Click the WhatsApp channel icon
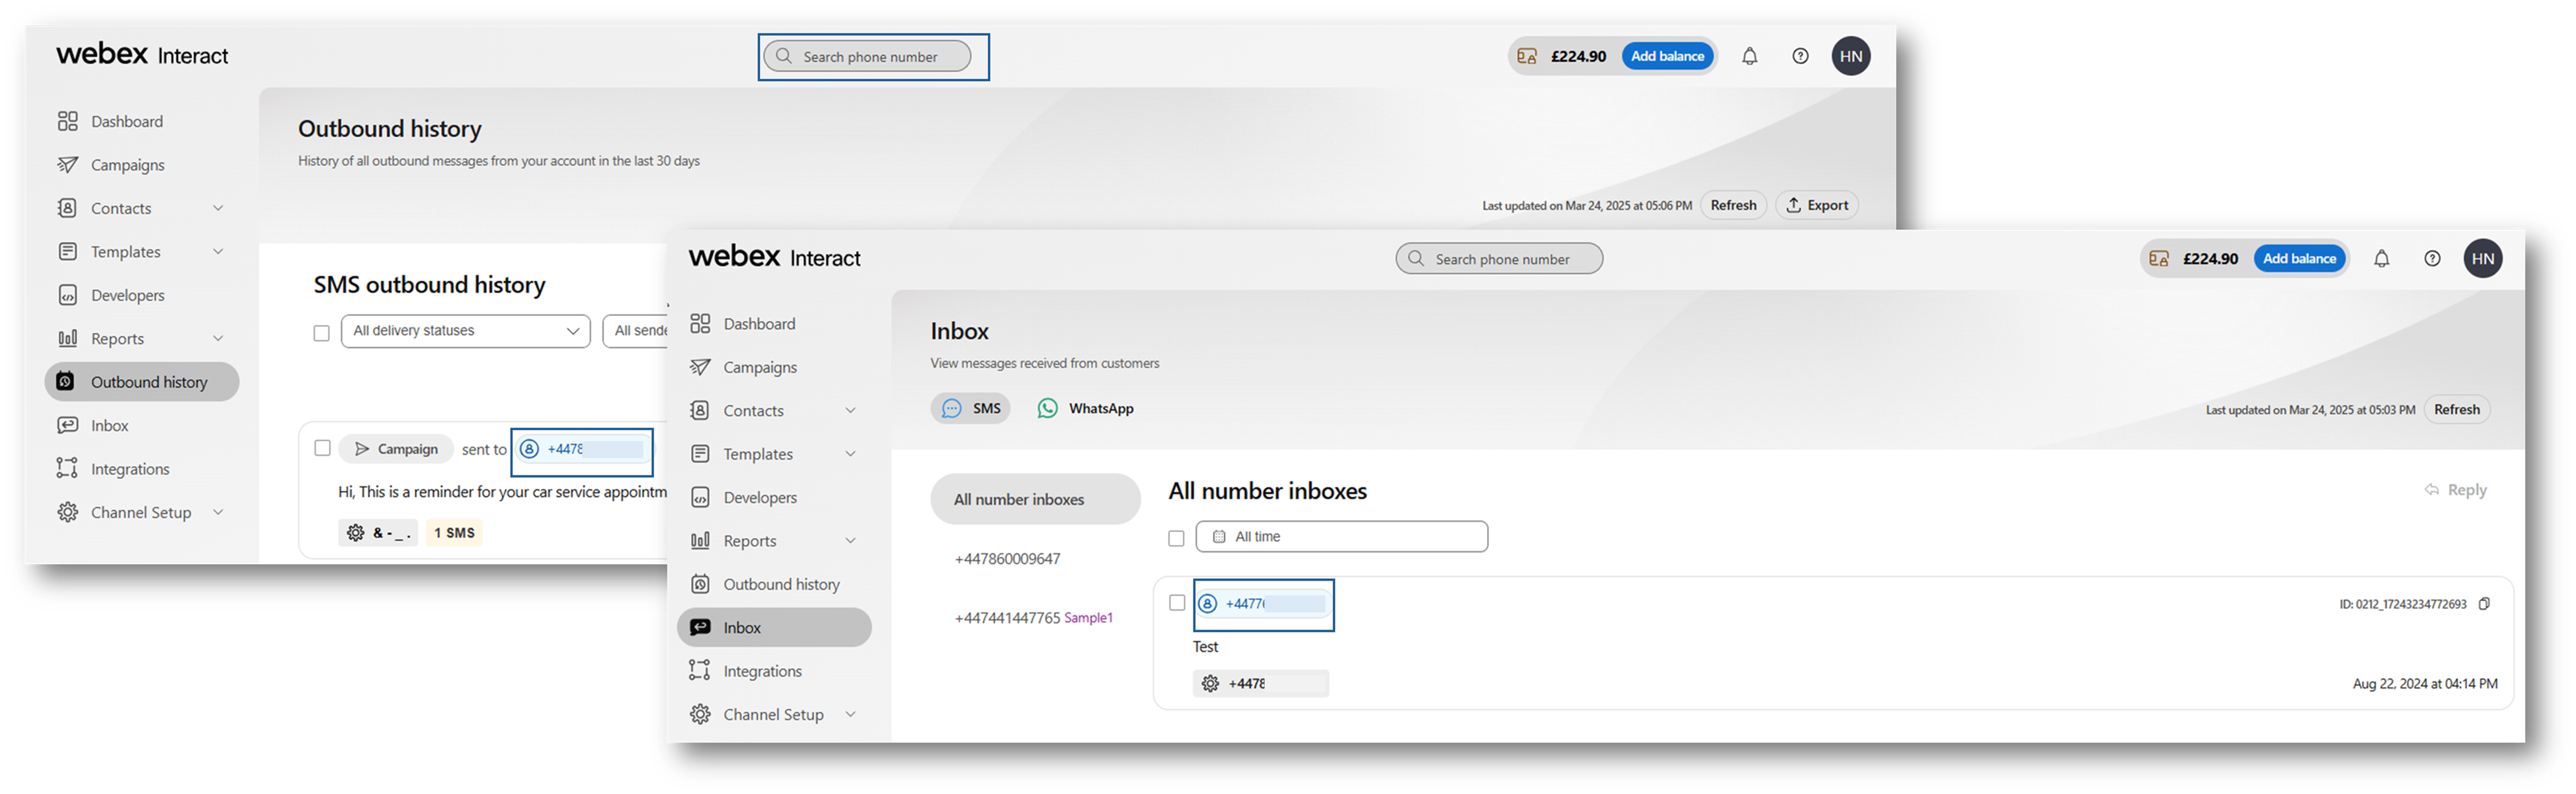 [1047, 409]
